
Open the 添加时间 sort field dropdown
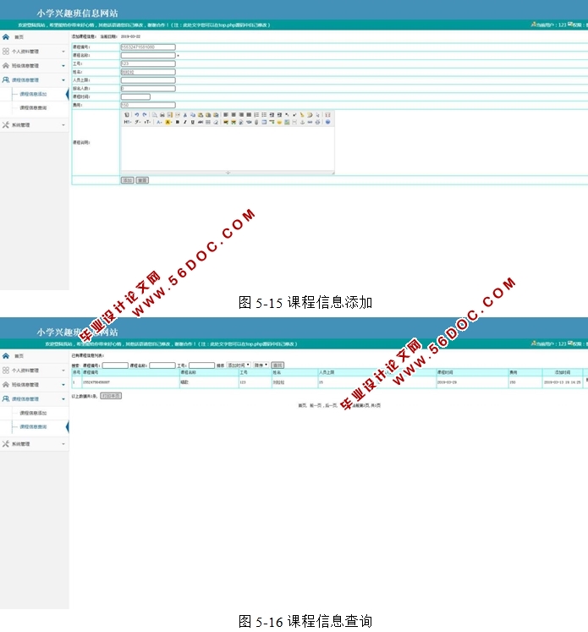[x=238, y=365]
